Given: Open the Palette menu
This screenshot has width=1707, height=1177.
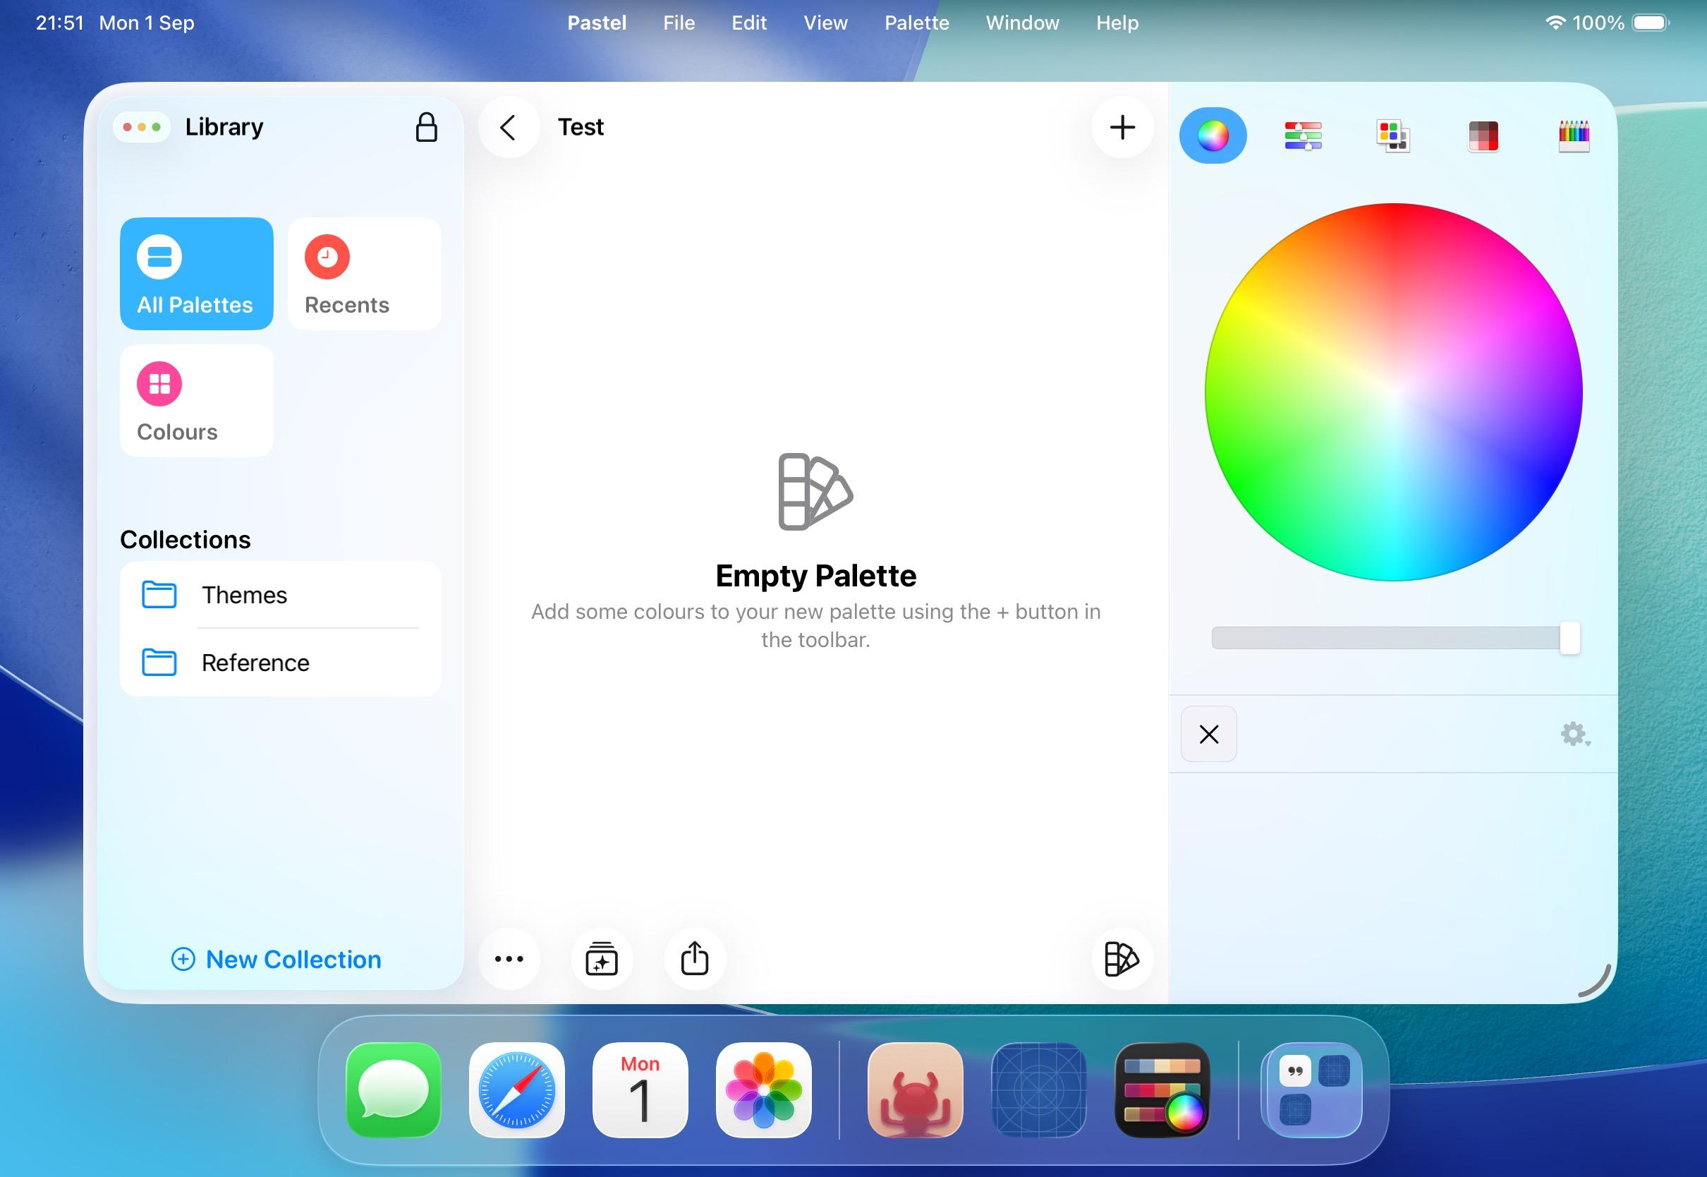Looking at the screenshot, I should coord(917,23).
